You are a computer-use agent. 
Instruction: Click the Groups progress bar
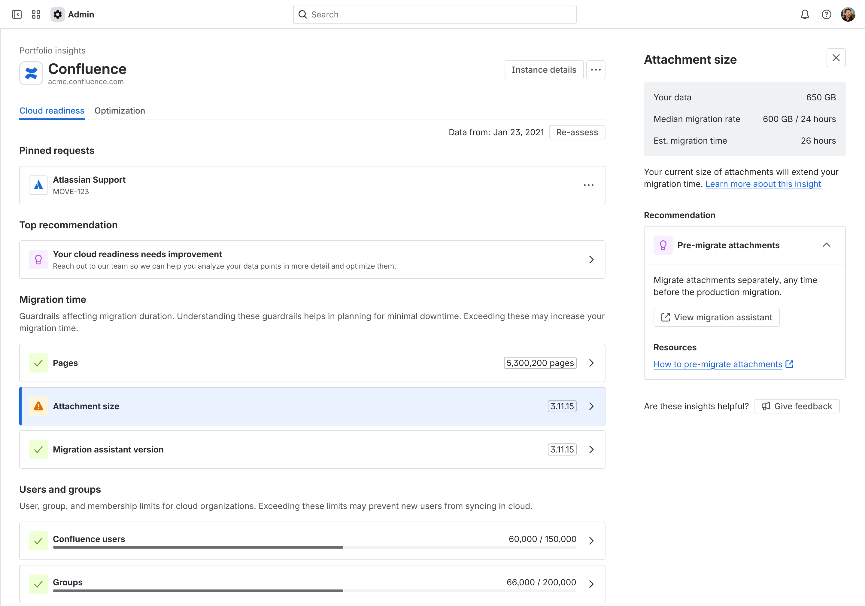click(x=314, y=591)
